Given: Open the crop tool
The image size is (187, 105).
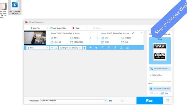Looking at the screenshot, I should click(x=109, y=48).
